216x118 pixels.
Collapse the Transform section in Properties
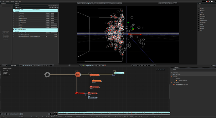pyautogui.click(x=14, y=12)
